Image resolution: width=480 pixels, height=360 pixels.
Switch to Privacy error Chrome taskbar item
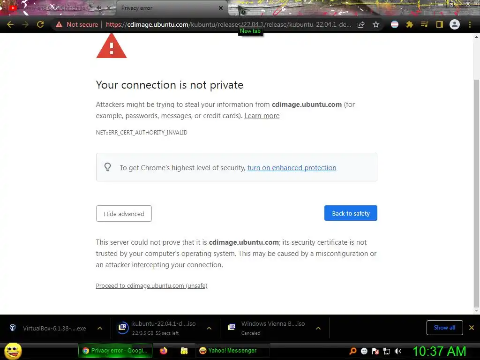click(116, 351)
